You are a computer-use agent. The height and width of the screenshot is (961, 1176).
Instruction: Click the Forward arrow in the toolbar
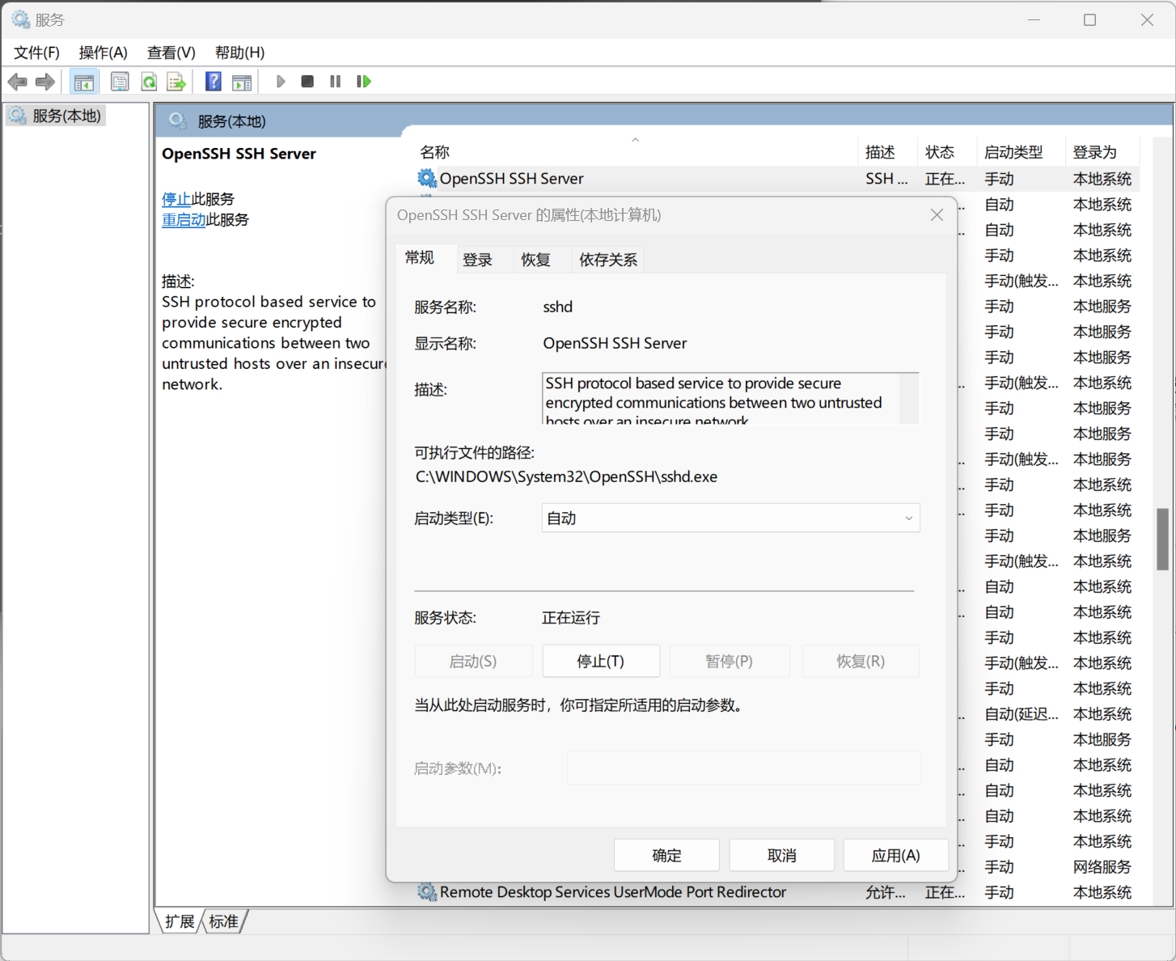point(45,82)
